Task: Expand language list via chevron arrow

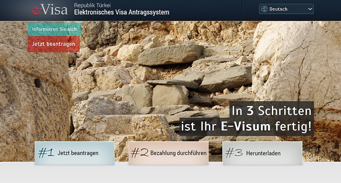Action: (x=310, y=9)
